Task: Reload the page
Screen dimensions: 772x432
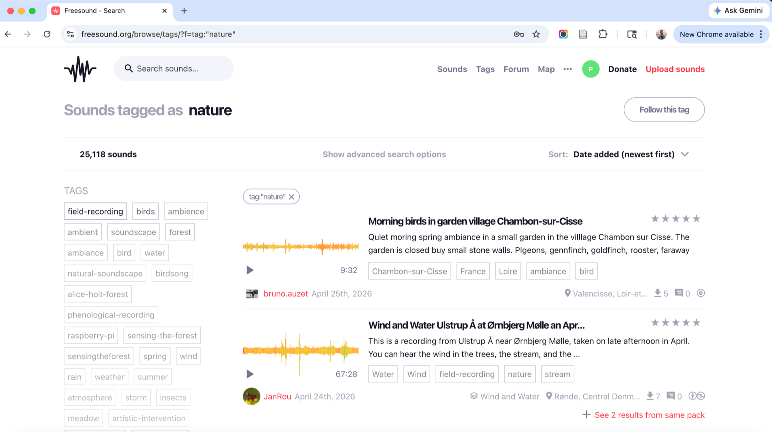Action: tap(47, 34)
